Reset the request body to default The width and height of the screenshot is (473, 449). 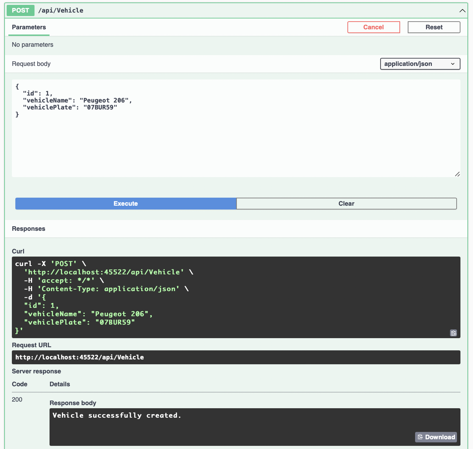434,27
